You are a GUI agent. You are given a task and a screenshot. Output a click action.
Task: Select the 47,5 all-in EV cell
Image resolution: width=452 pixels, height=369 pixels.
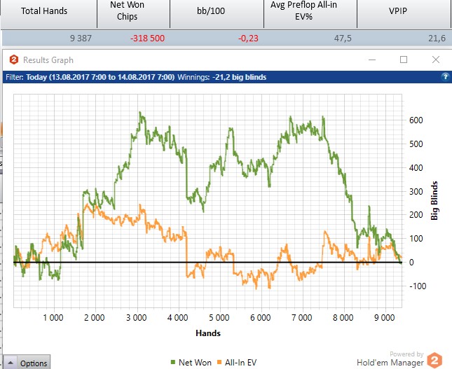[x=343, y=39]
